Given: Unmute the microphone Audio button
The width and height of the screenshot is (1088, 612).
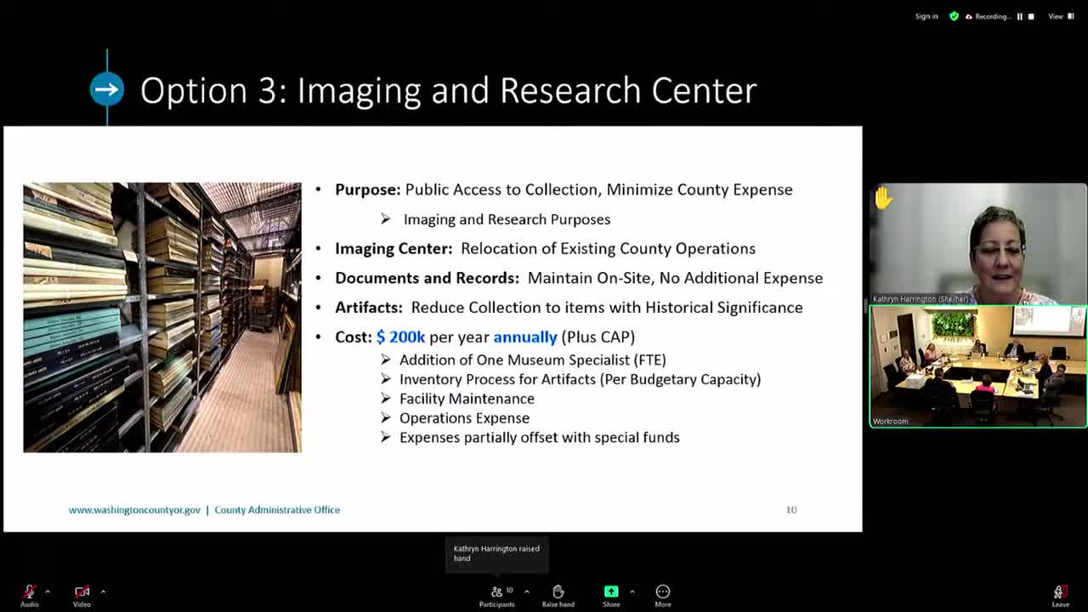Looking at the screenshot, I should tap(29, 594).
